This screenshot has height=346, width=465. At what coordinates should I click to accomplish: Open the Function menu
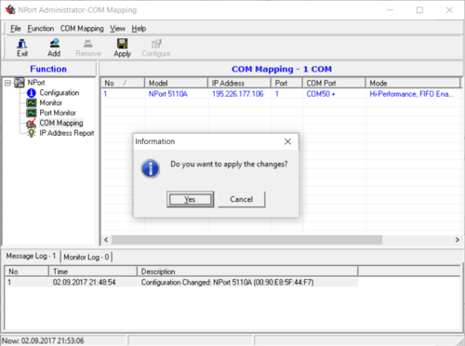pyautogui.click(x=41, y=29)
